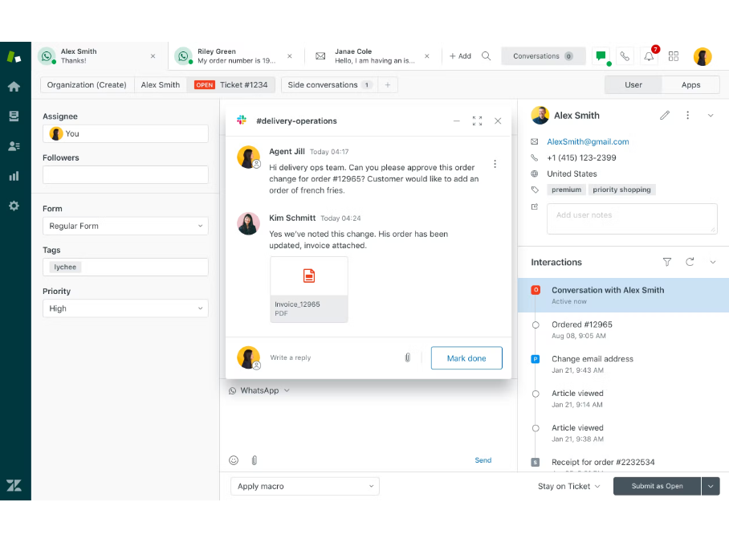Select the Ticket #1234 tab
Screen dimensions: 729x543
[231, 84]
